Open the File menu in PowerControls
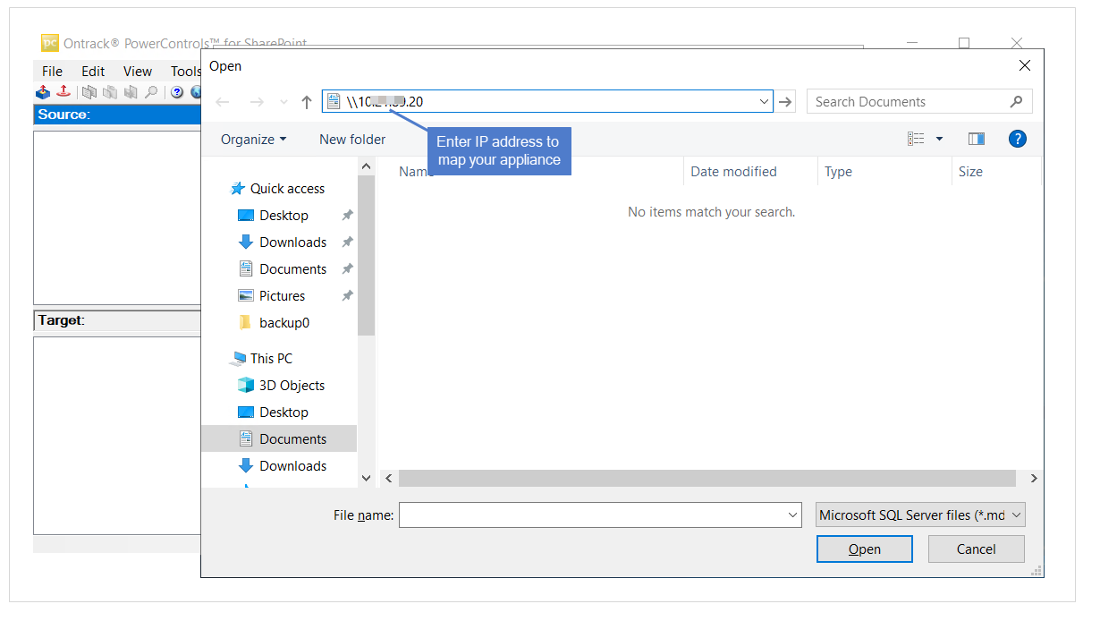The image size is (1100, 621). tap(52, 72)
